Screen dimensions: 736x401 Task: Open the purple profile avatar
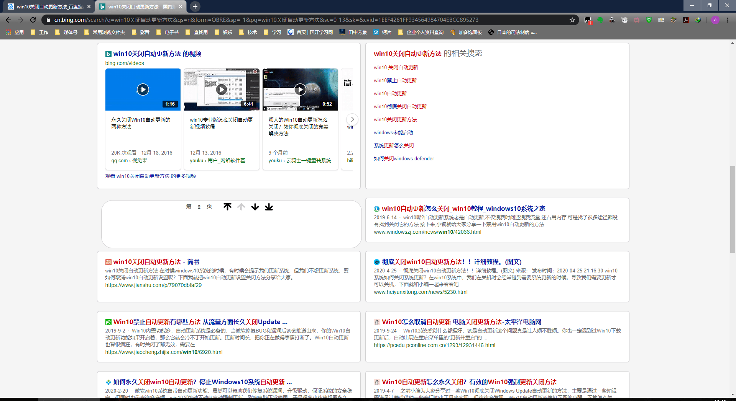tap(715, 20)
